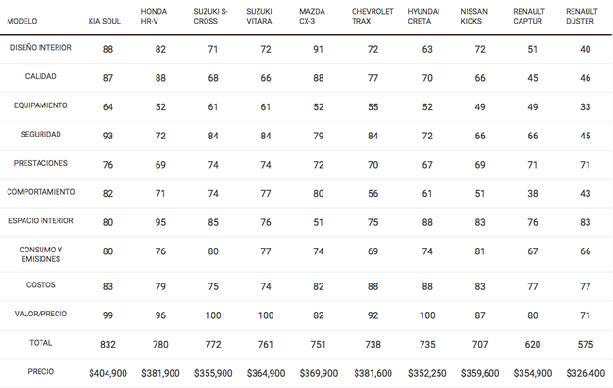Select the CHEVROLET TRAX column header
Image resolution: width=613 pixels, height=388 pixels.
click(x=373, y=16)
